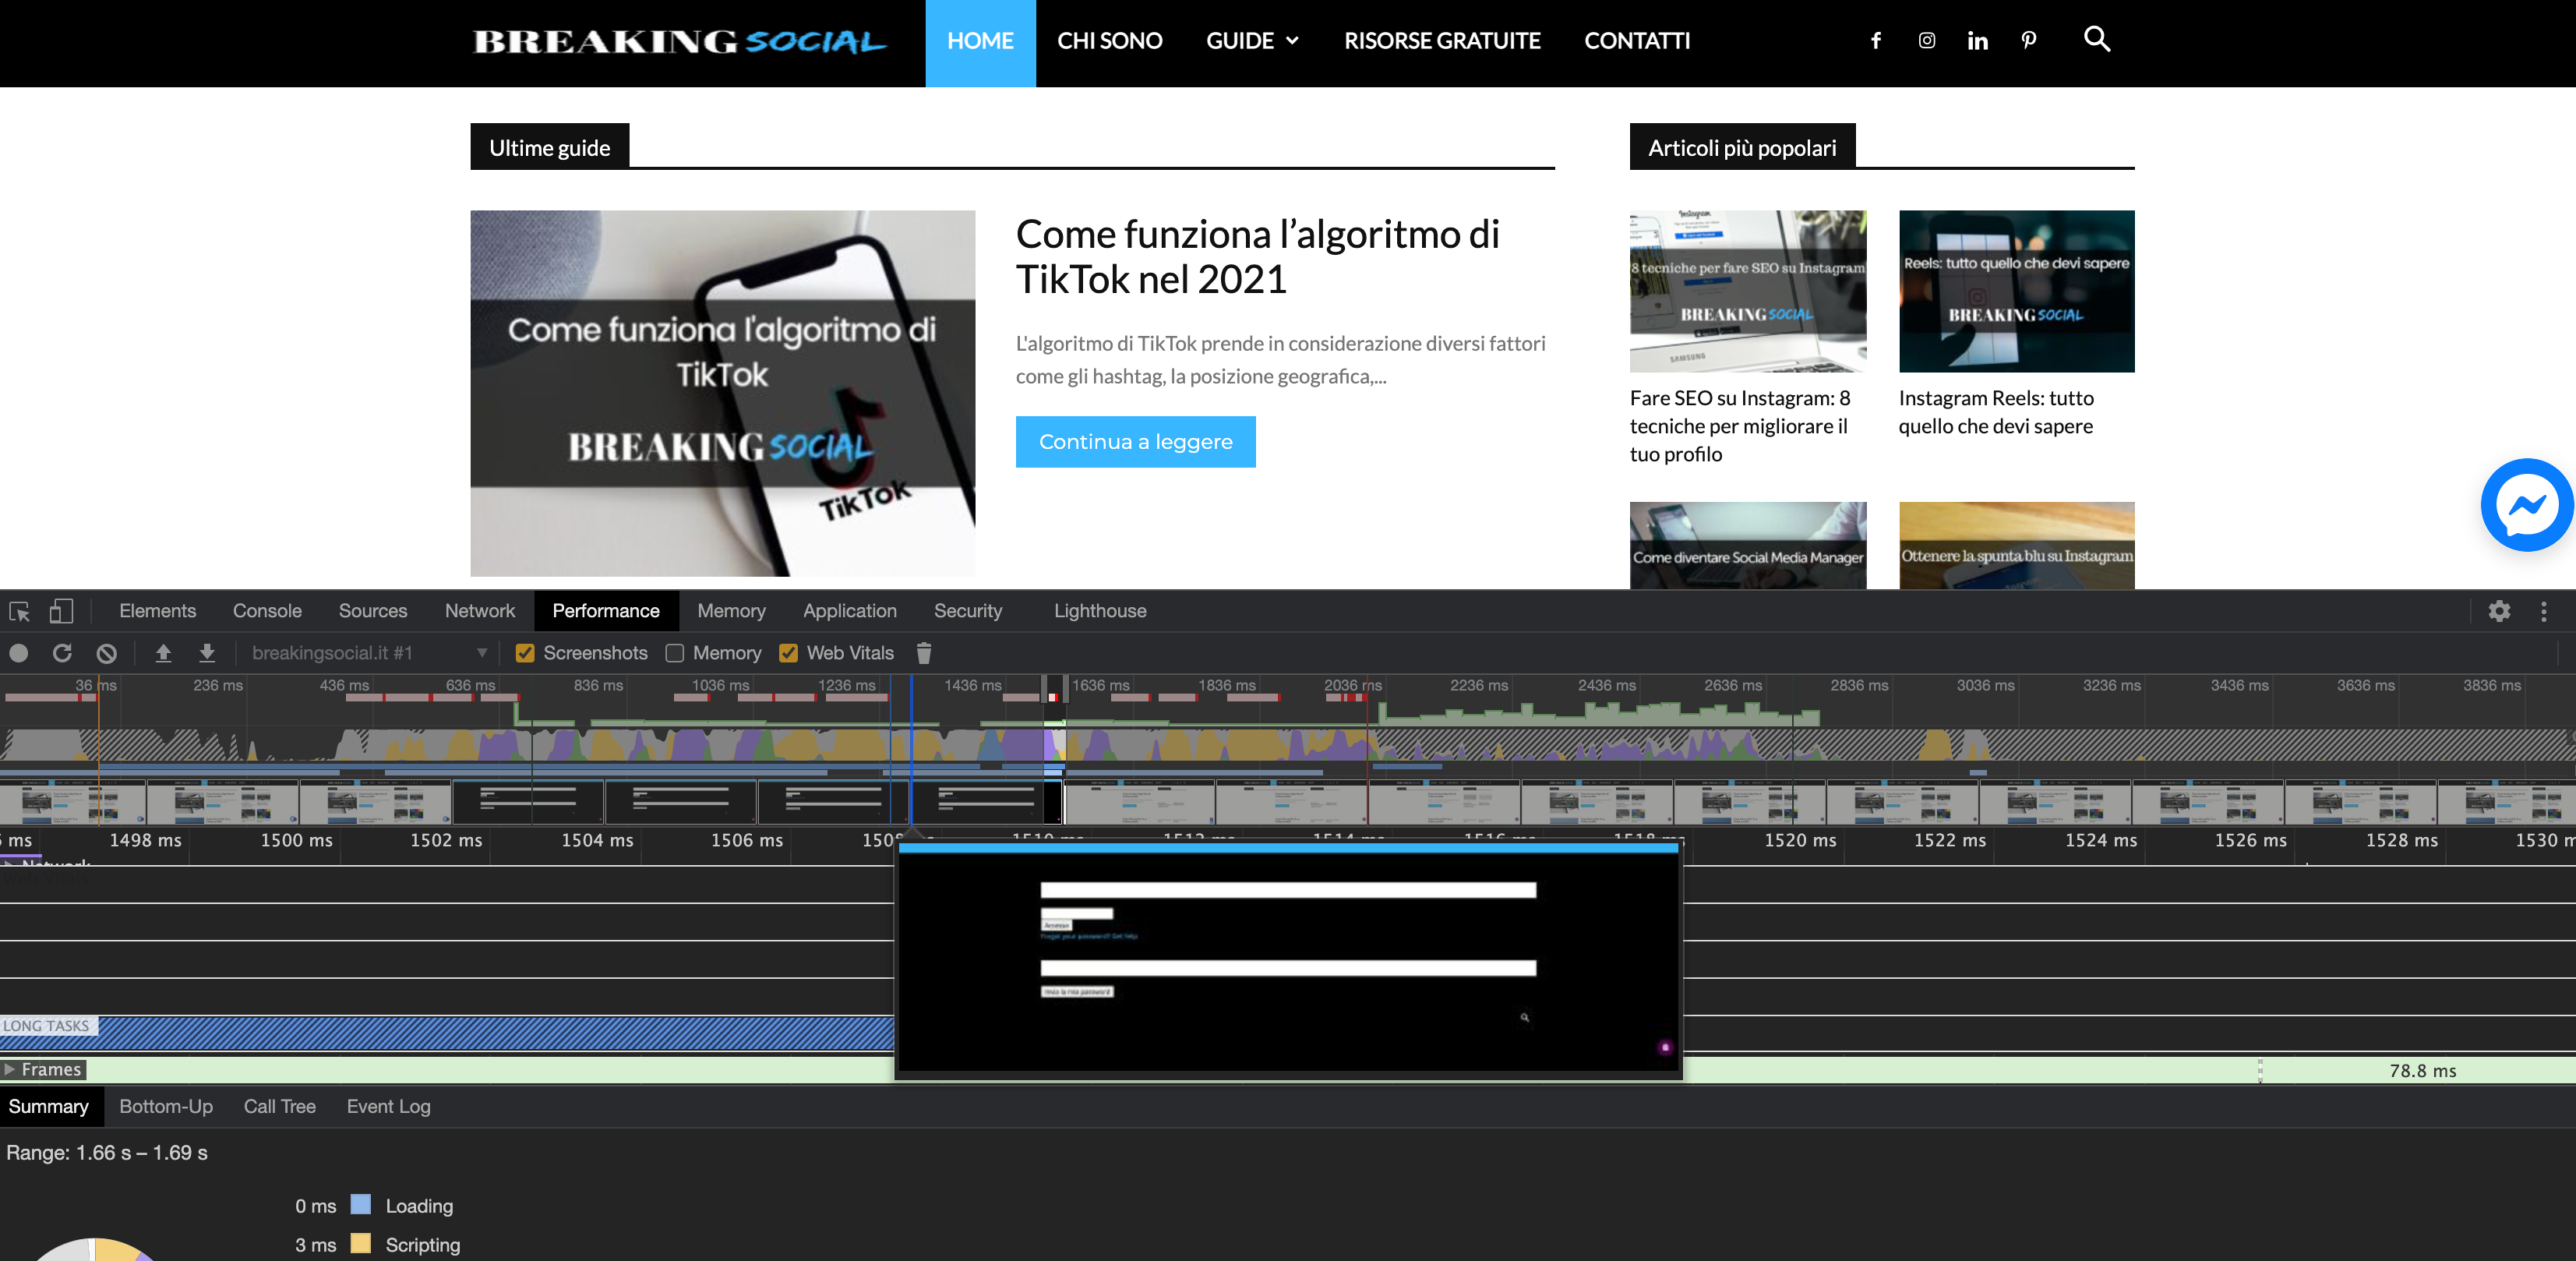Open the Security tab
Screen dimensions: 2576x1261
click(968, 611)
